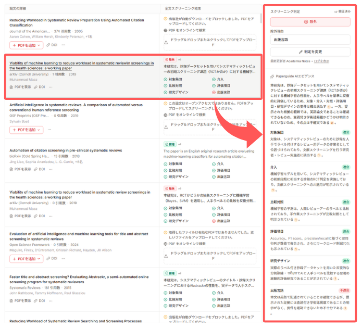Click 全文スクリーニング結果 column header

point(183,8)
